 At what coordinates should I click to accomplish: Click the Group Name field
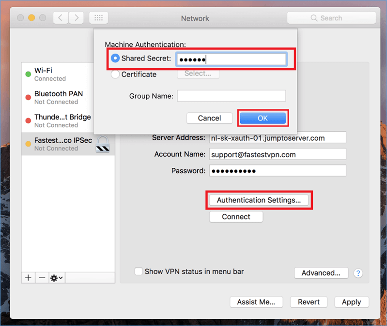[x=231, y=96]
